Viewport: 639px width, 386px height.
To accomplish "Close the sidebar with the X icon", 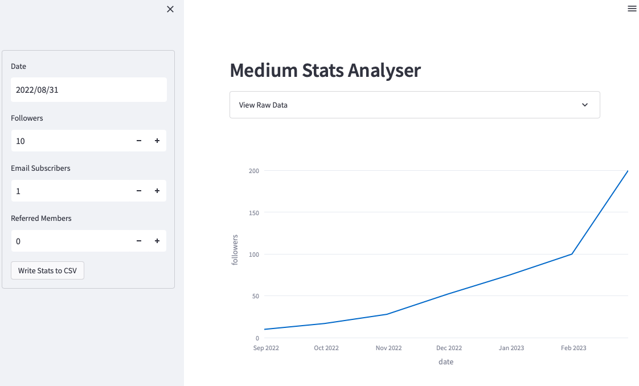I will (x=170, y=9).
